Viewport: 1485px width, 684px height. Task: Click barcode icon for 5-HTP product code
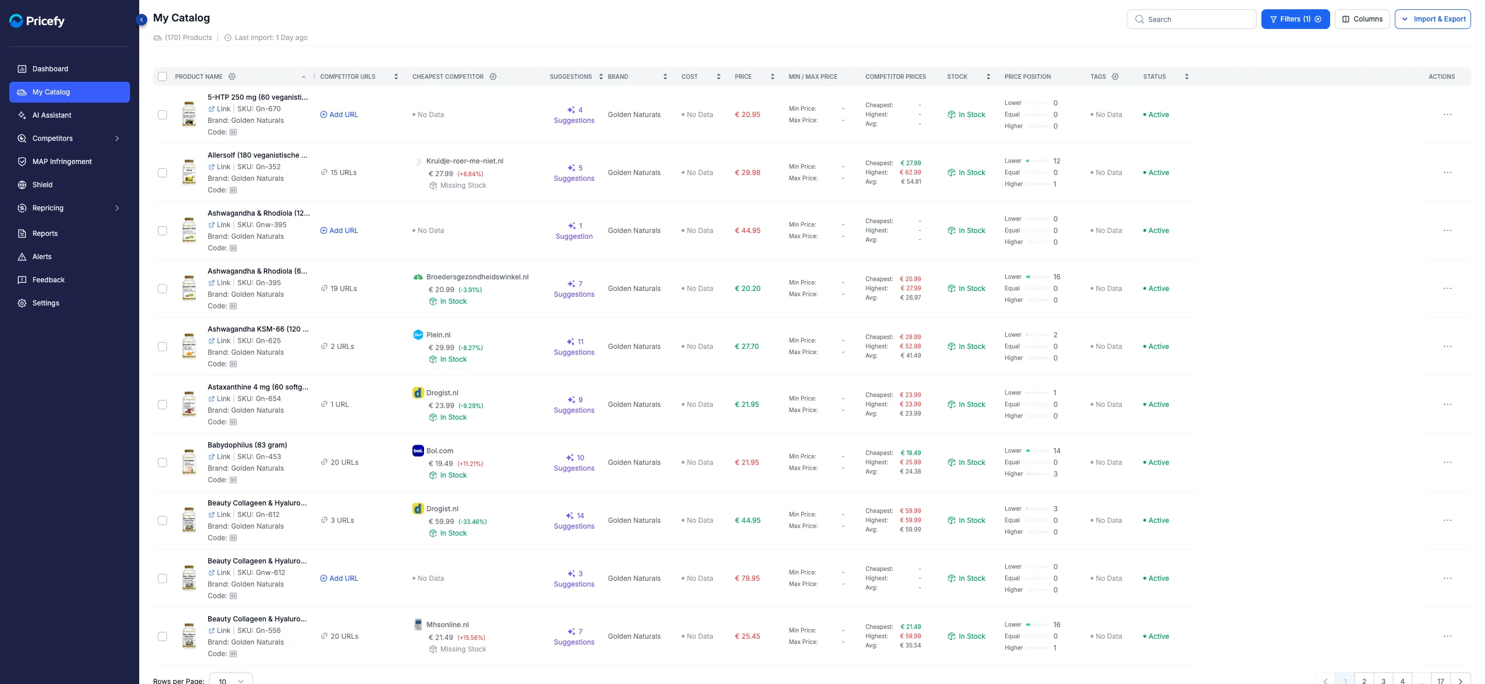click(x=233, y=132)
